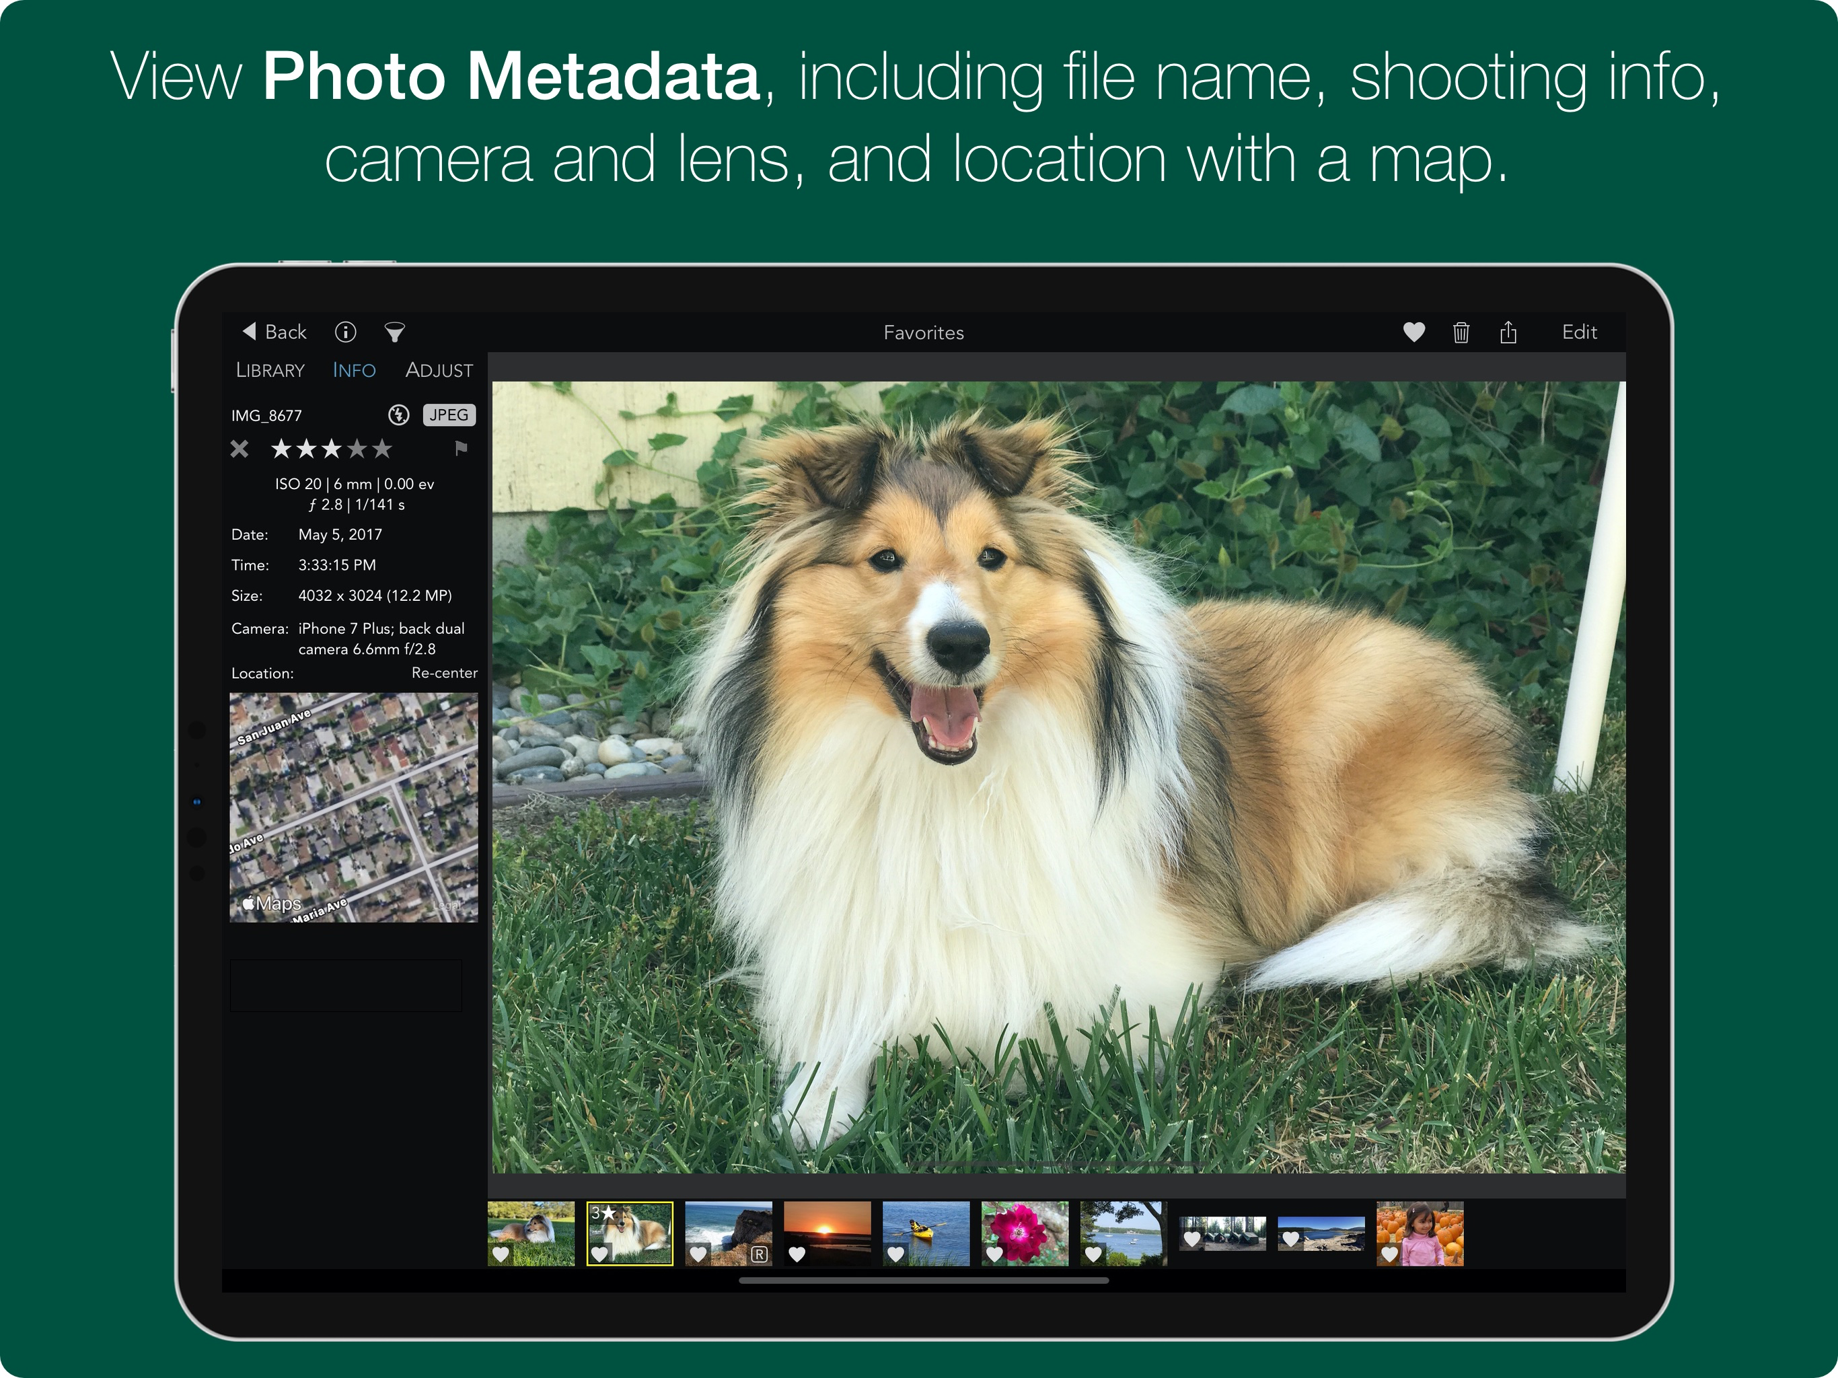Viewport: 1838px width, 1378px height.
Task: Toggle heart on the kayak thumbnail
Action: tap(895, 1254)
